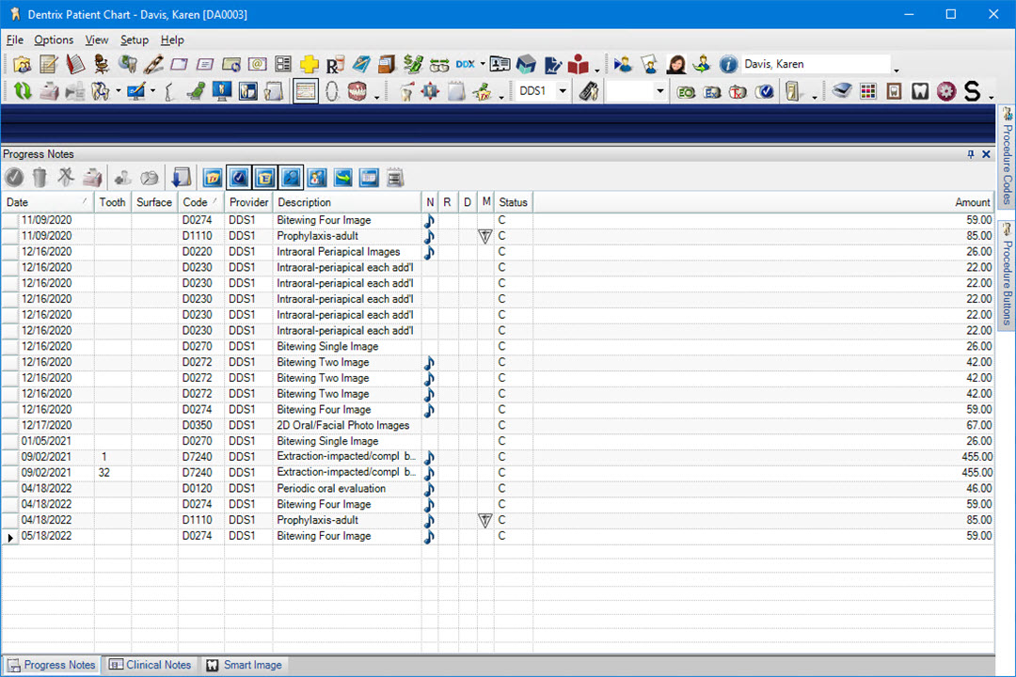Click the green refresh arrows icon
1016x677 pixels.
(x=22, y=91)
